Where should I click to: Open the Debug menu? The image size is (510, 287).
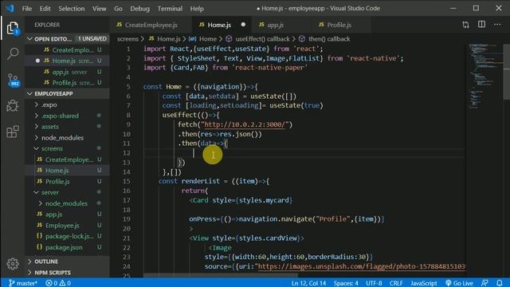click(140, 9)
